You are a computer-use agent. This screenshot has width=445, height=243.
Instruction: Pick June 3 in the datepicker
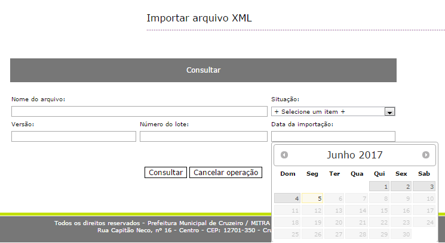[423, 186]
